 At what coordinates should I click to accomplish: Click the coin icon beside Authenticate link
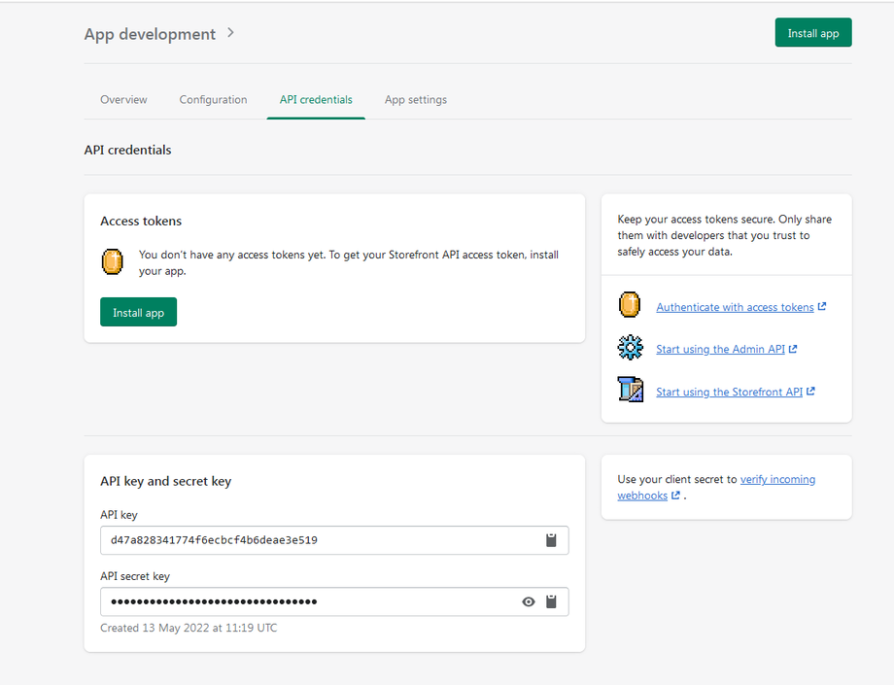point(630,305)
